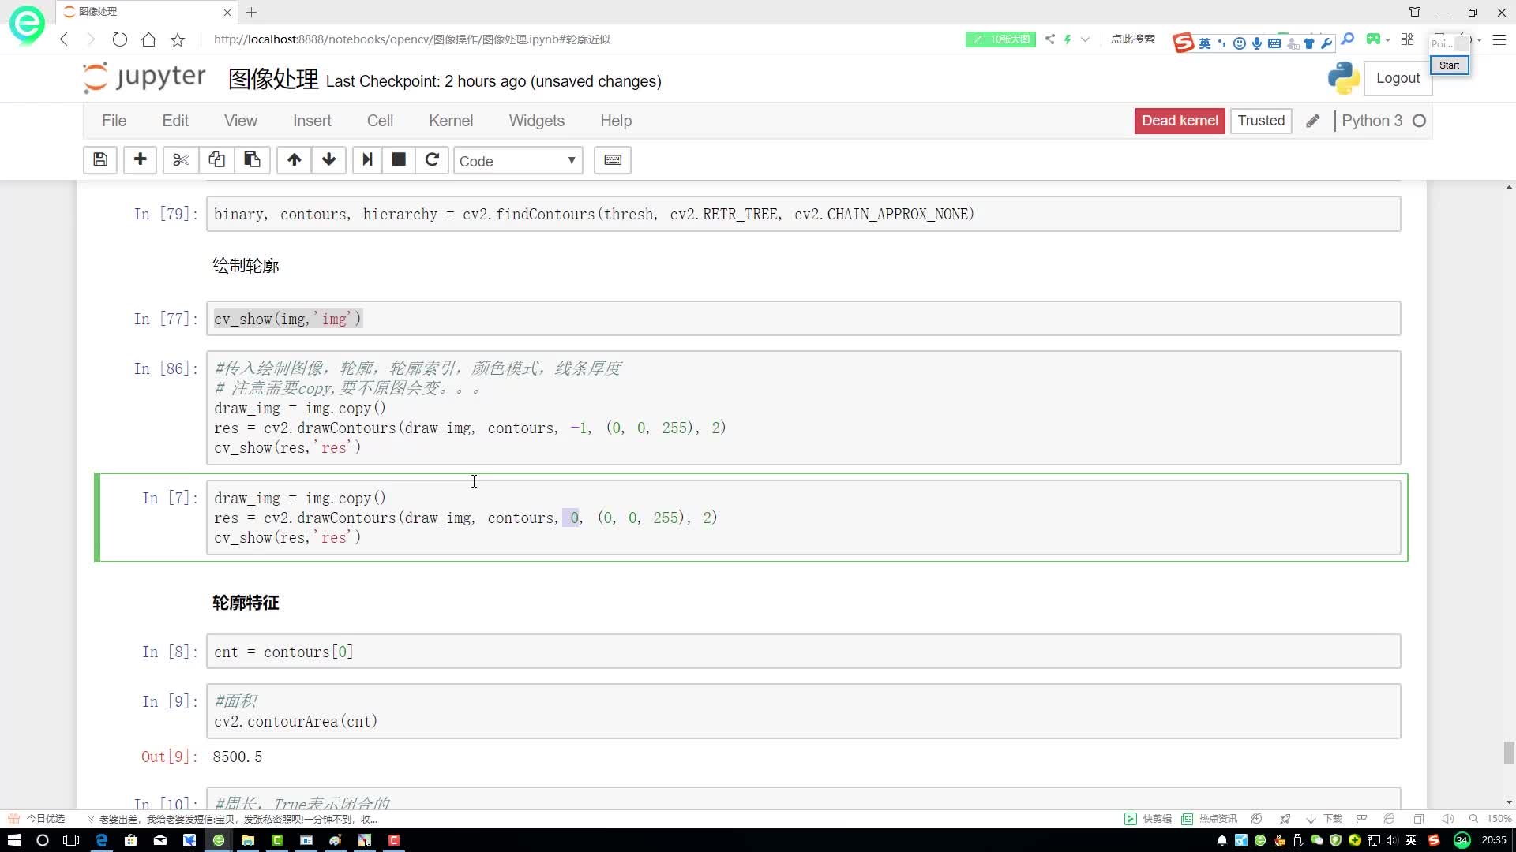Select the Code cell type dropdown

pos(517,160)
